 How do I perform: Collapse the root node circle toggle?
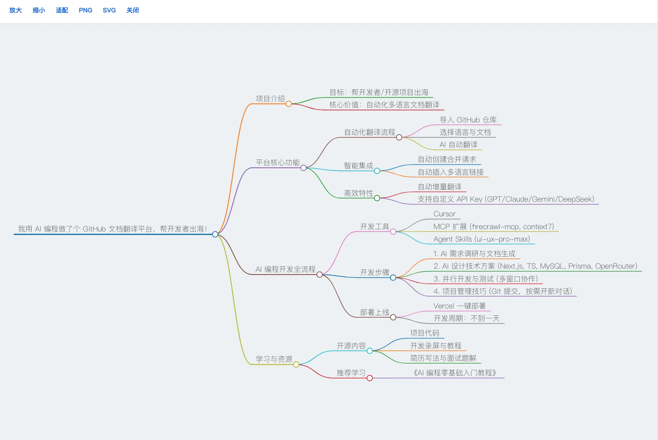pos(215,234)
